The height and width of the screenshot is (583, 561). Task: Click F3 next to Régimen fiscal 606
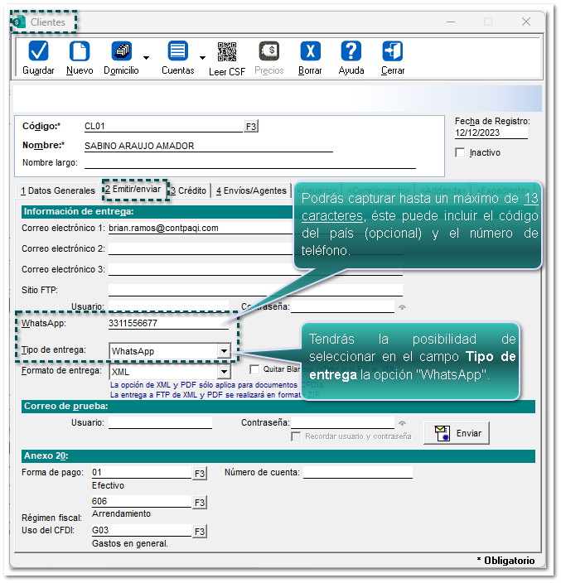pyautogui.click(x=200, y=503)
